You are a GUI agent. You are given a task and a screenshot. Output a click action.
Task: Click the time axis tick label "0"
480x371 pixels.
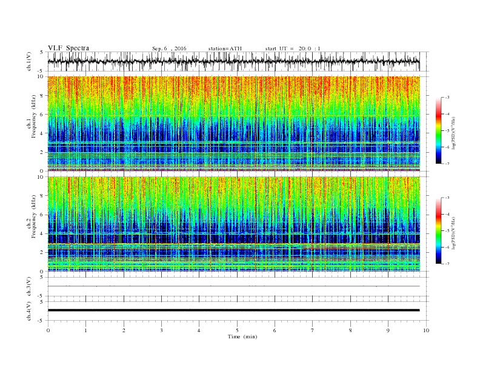coord(48,330)
